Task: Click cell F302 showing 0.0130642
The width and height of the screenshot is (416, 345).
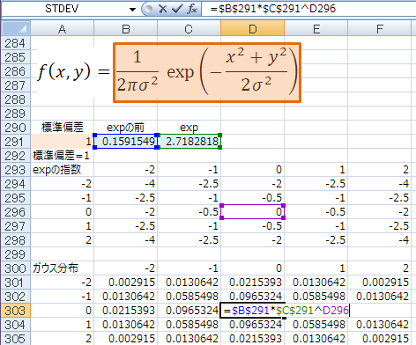Action: 379,297
